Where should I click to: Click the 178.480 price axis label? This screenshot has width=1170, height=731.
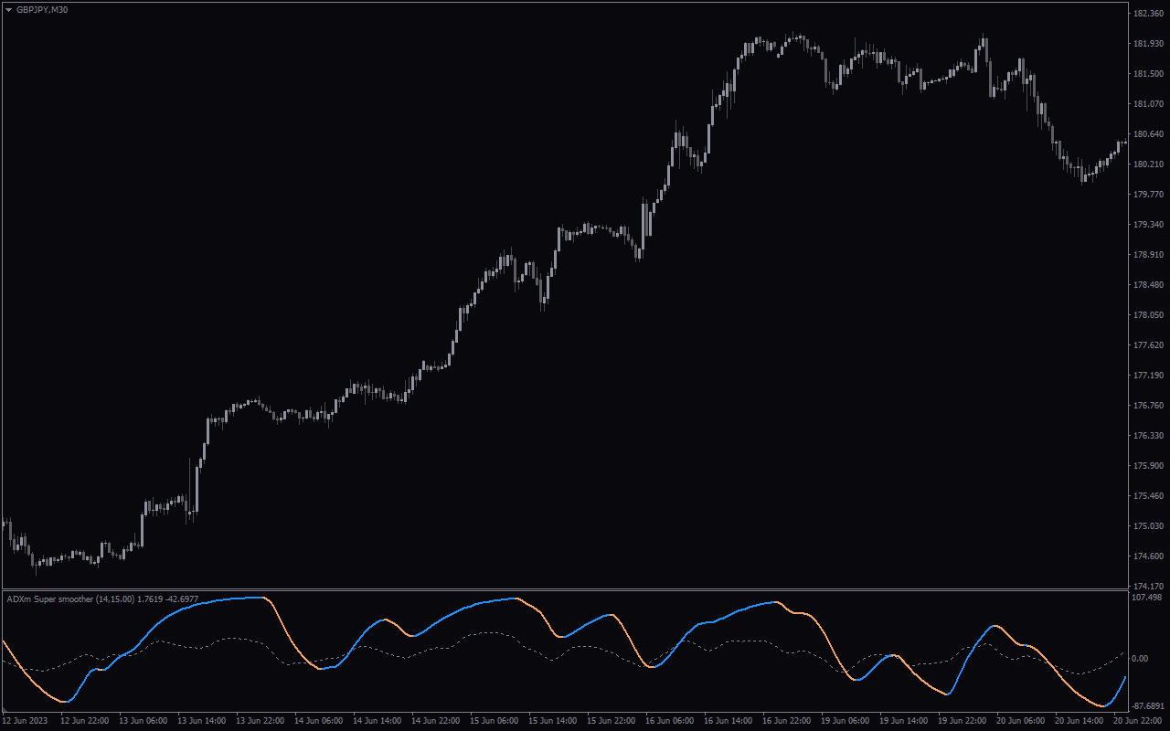tap(1147, 285)
